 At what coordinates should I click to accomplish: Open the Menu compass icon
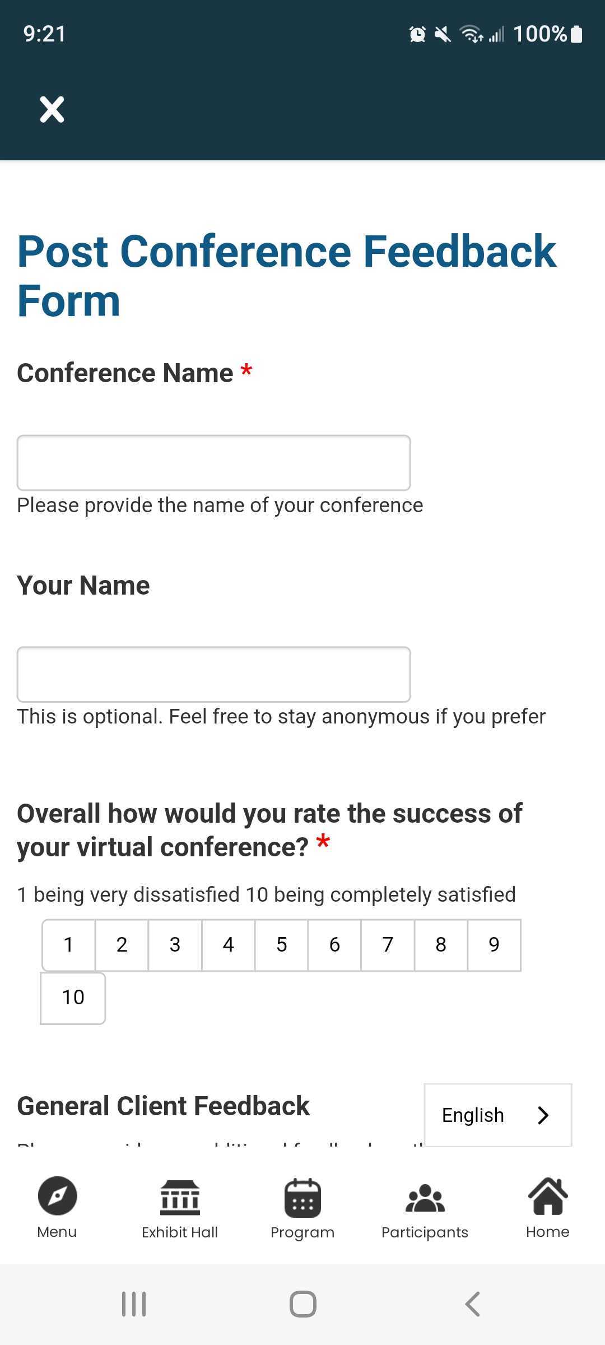coord(57,1196)
